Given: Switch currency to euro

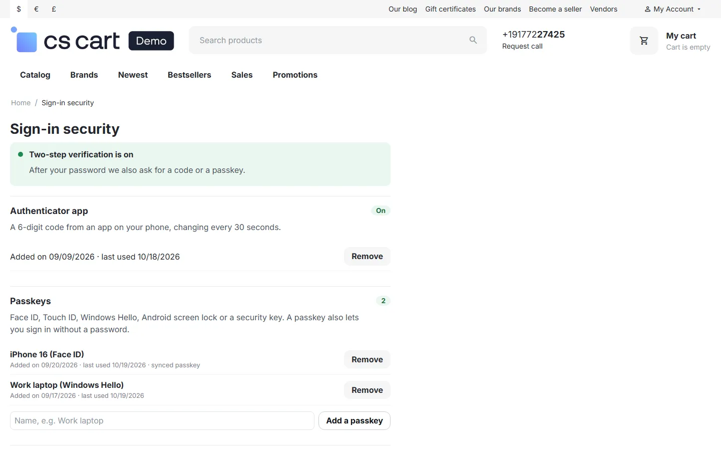Looking at the screenshot, I should click(x=36, y=9).
